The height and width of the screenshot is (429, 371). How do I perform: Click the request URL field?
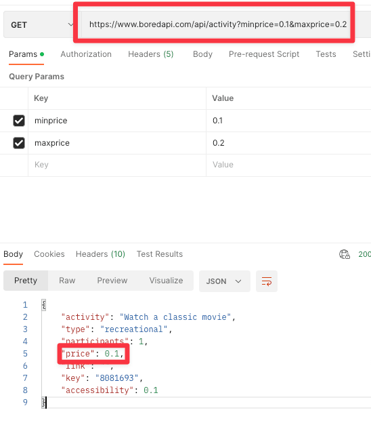point(217,24)
